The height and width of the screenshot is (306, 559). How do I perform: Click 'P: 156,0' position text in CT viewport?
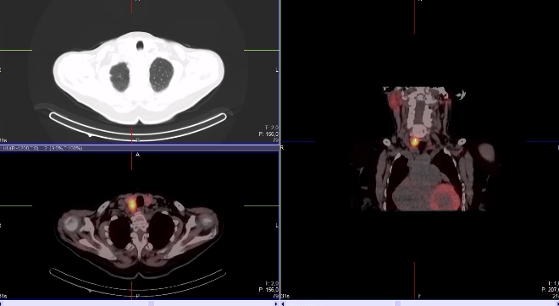[x=268, y=134]
